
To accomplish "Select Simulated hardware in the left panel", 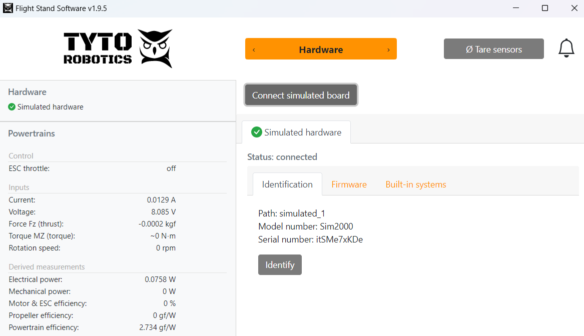I will (x=50, y=107).
